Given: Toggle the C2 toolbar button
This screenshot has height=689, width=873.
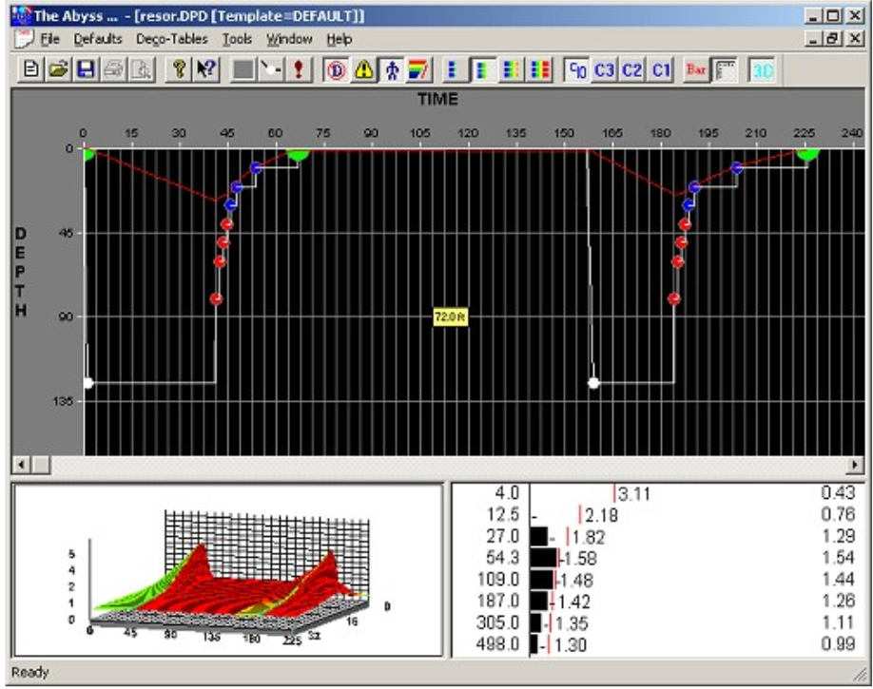Looking at the screenshot, I should [x=632, y=71].
